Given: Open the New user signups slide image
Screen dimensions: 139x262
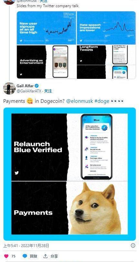Looking at the screenshot, I should (x=46, y=28).
